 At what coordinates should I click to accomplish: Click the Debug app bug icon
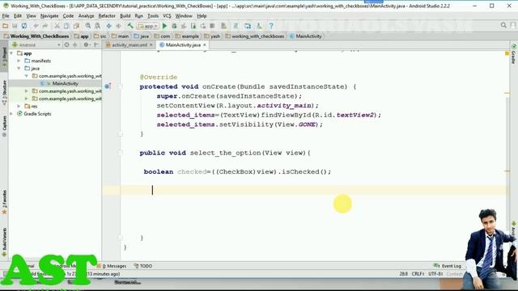[x=174, y=26]
